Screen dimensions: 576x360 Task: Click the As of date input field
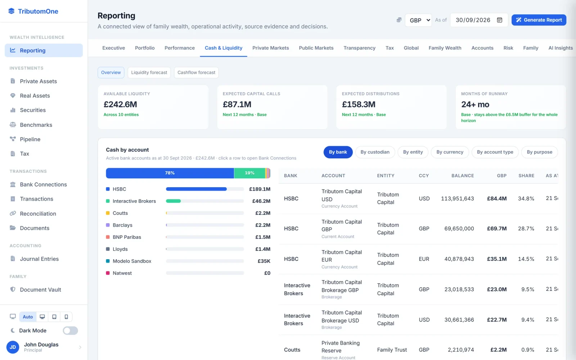pyautogui.click(x=479, y=20)
